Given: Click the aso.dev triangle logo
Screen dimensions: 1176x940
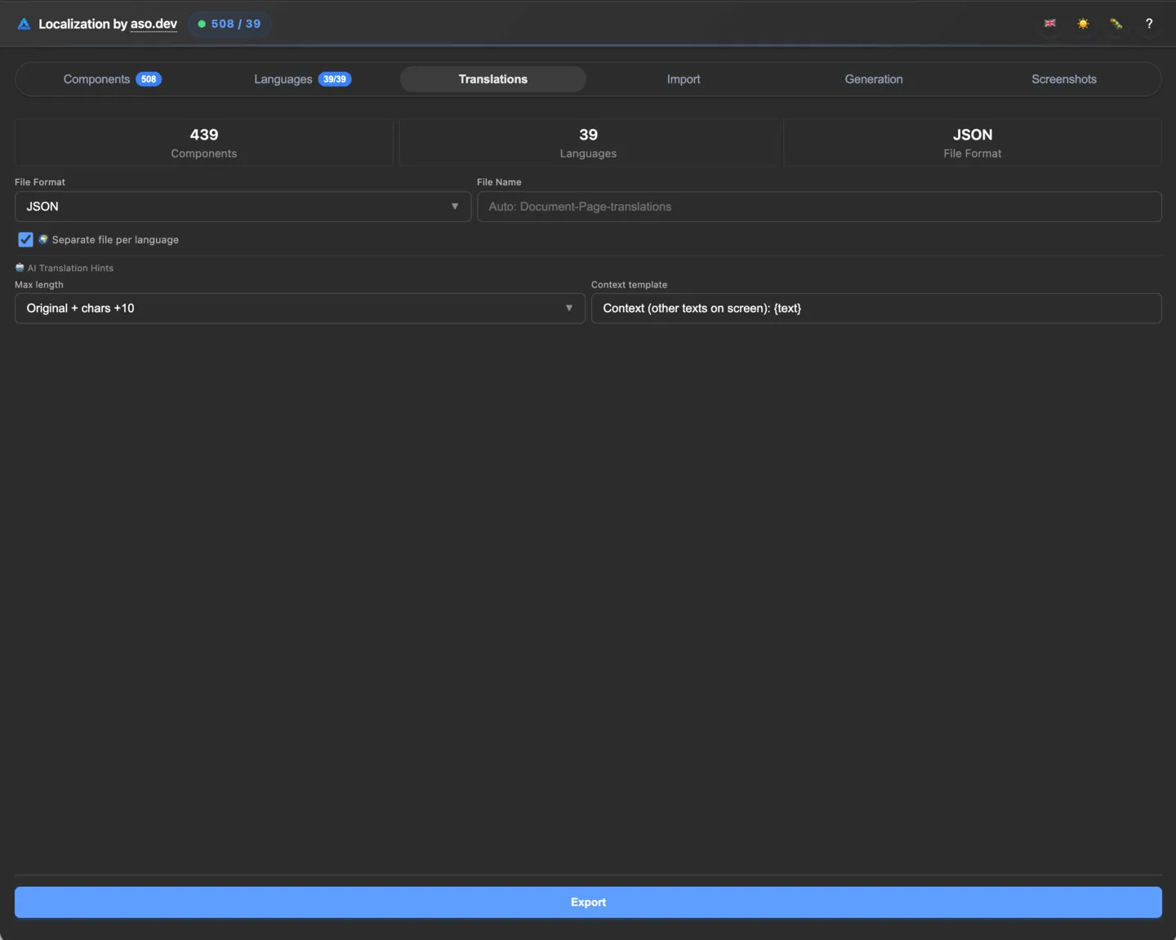Looking at the screenshot, I should 24,24.
